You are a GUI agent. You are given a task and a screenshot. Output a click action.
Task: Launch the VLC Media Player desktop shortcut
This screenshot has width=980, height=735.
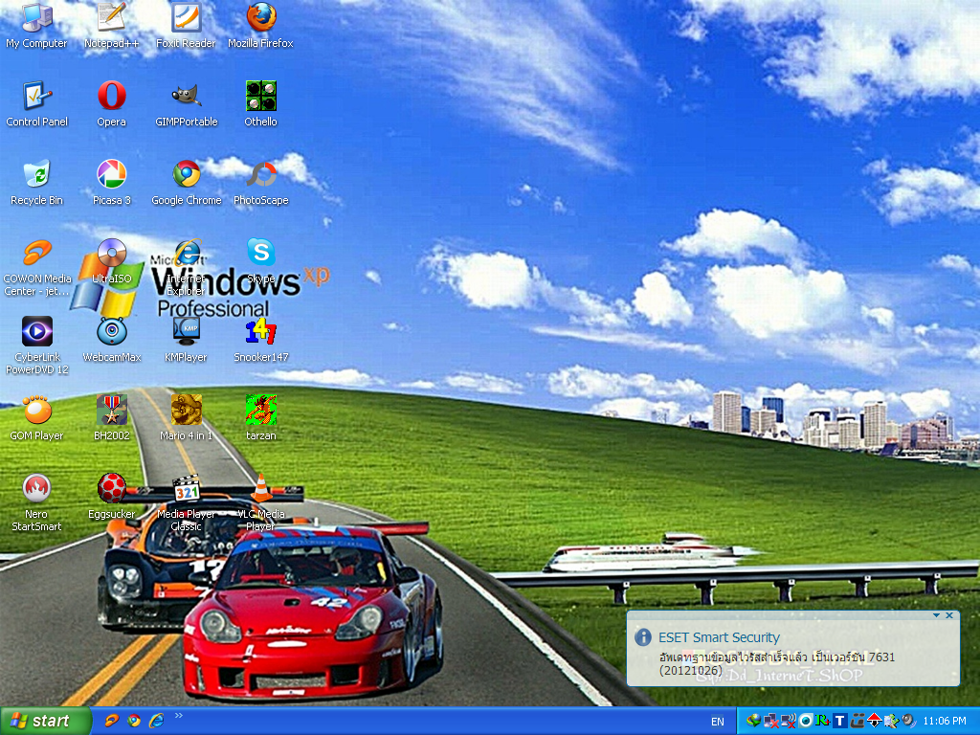pos(260,503)
